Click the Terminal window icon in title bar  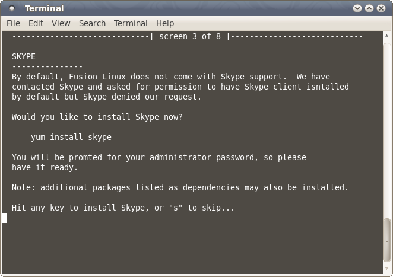(12, 9)
